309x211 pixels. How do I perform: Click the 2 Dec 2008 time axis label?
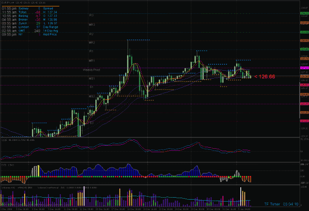click(6, 209)
